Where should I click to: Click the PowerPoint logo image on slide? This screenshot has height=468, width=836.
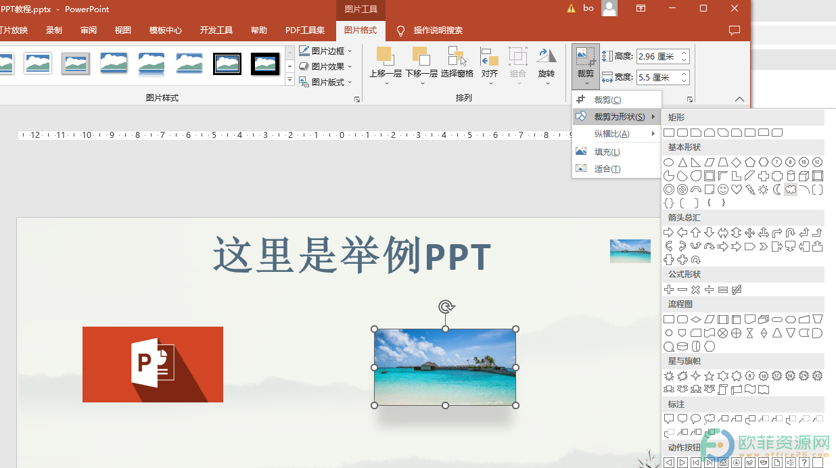click(x=153, y=365)
